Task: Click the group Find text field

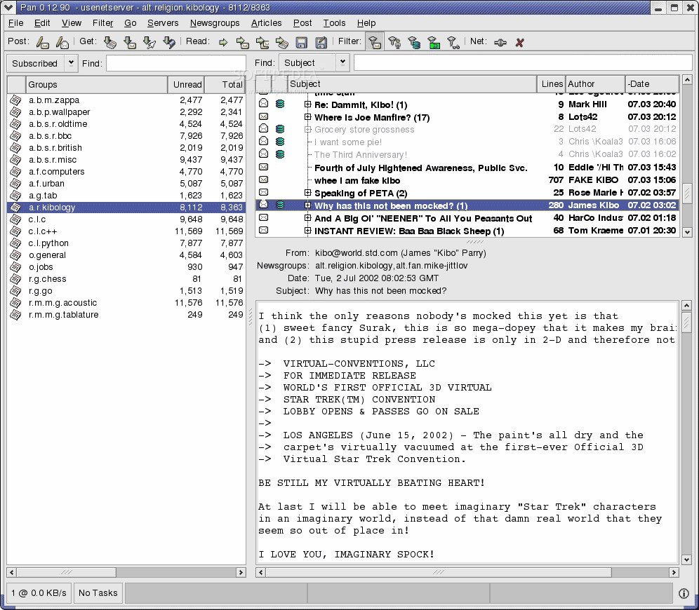Action: (176, 63)
